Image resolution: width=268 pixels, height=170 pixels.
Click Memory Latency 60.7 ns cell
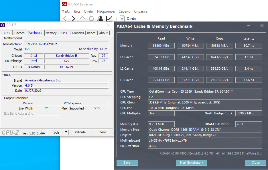[249, 46]
